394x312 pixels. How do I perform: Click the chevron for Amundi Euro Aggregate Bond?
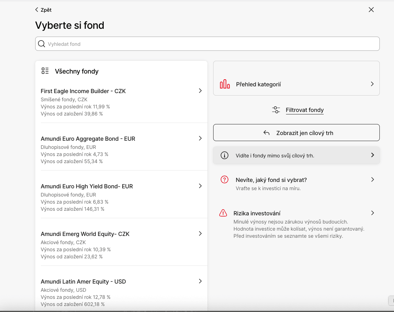pos(200,138)
